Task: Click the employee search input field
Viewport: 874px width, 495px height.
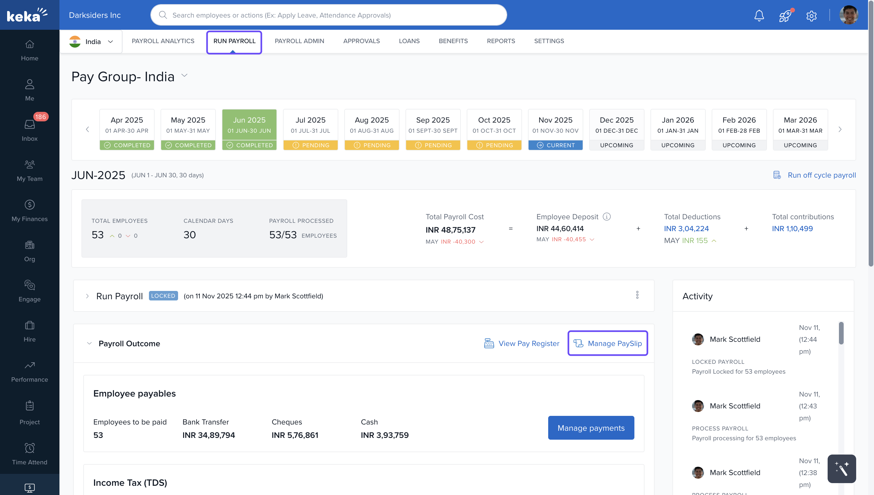Action: 328,15
